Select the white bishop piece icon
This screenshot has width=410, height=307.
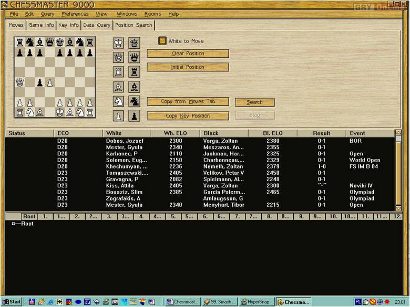tap(118, 87)
